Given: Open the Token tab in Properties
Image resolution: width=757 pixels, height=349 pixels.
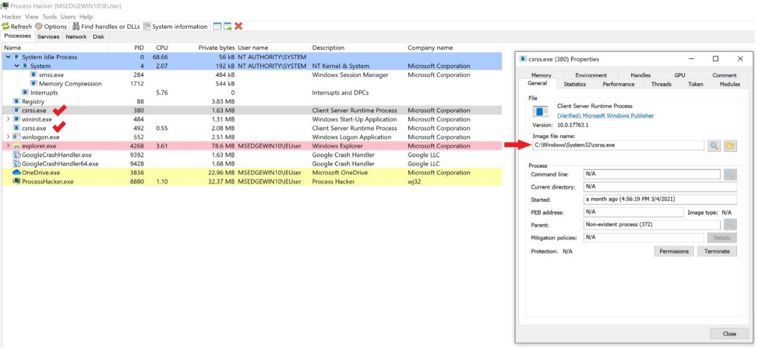Looking at the screenshot, I should click(x=695, y=84).
